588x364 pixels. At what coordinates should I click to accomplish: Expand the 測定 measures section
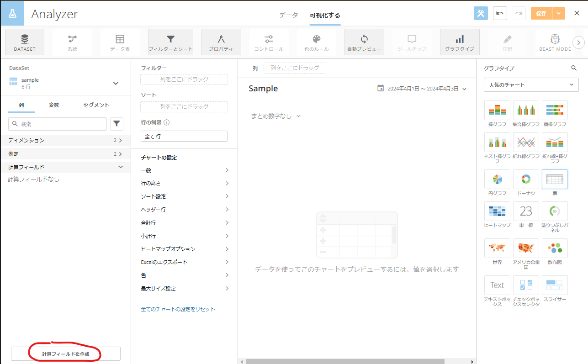tap(65, 154)
